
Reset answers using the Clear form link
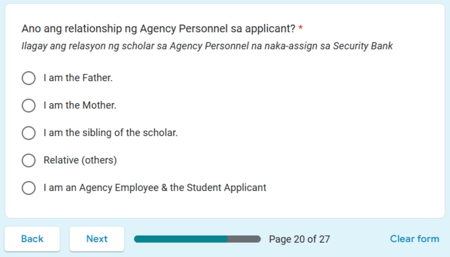(414, 239)
